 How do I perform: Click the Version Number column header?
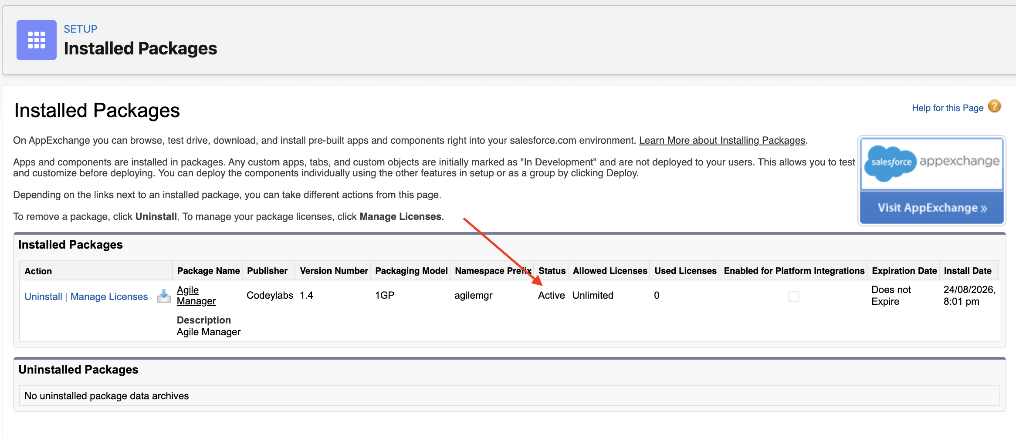pos(334,271)
